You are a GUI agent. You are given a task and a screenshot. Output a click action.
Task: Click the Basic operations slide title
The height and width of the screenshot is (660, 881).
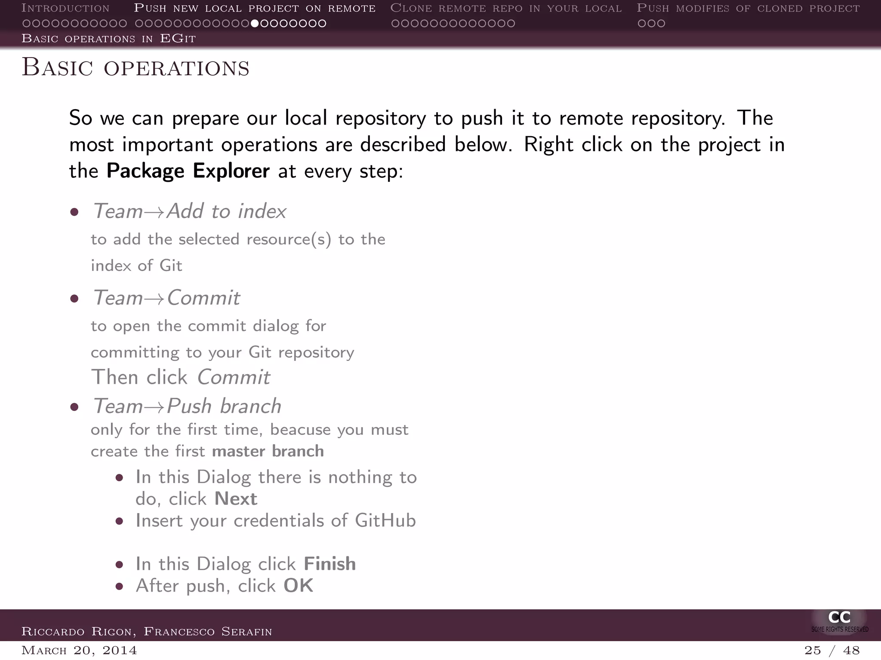pyautogui.click(x=136, y=68)
